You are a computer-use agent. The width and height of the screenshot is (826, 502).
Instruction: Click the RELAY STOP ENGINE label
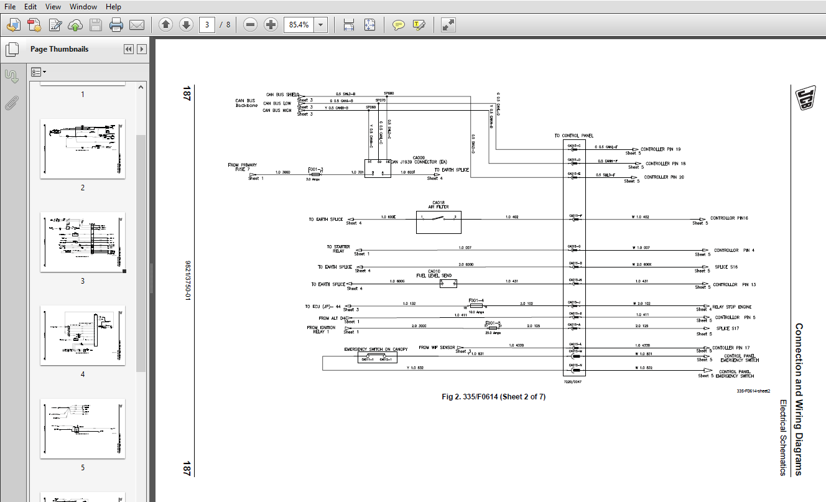click(732, 307)
